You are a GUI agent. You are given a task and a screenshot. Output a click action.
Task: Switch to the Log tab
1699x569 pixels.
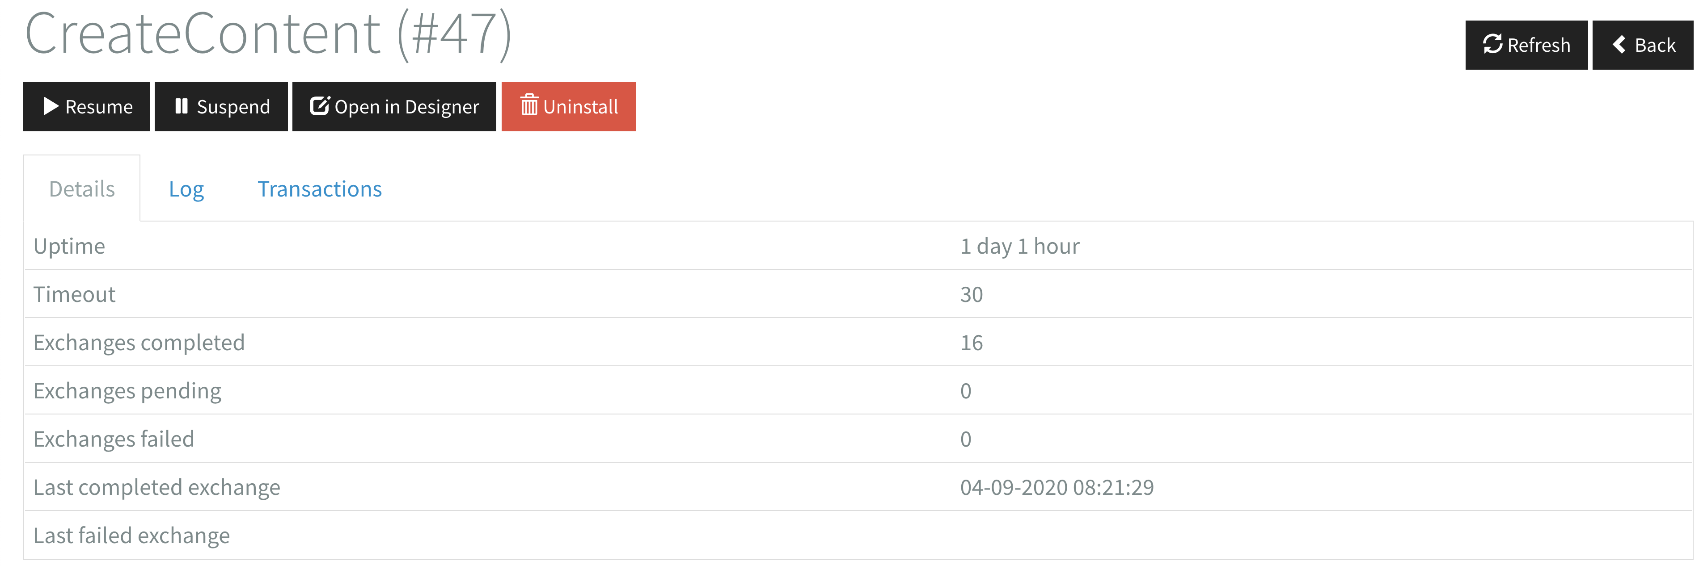[186, 190]
